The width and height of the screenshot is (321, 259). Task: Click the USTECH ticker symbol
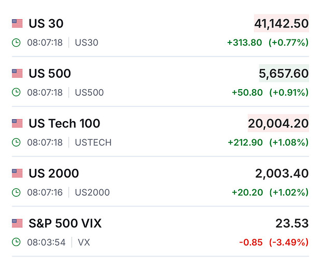93,142
